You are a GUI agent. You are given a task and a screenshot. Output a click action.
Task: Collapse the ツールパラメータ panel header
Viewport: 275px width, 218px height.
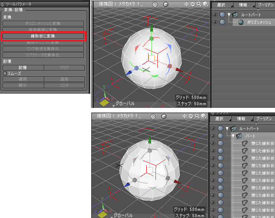[x=2, y=4]
